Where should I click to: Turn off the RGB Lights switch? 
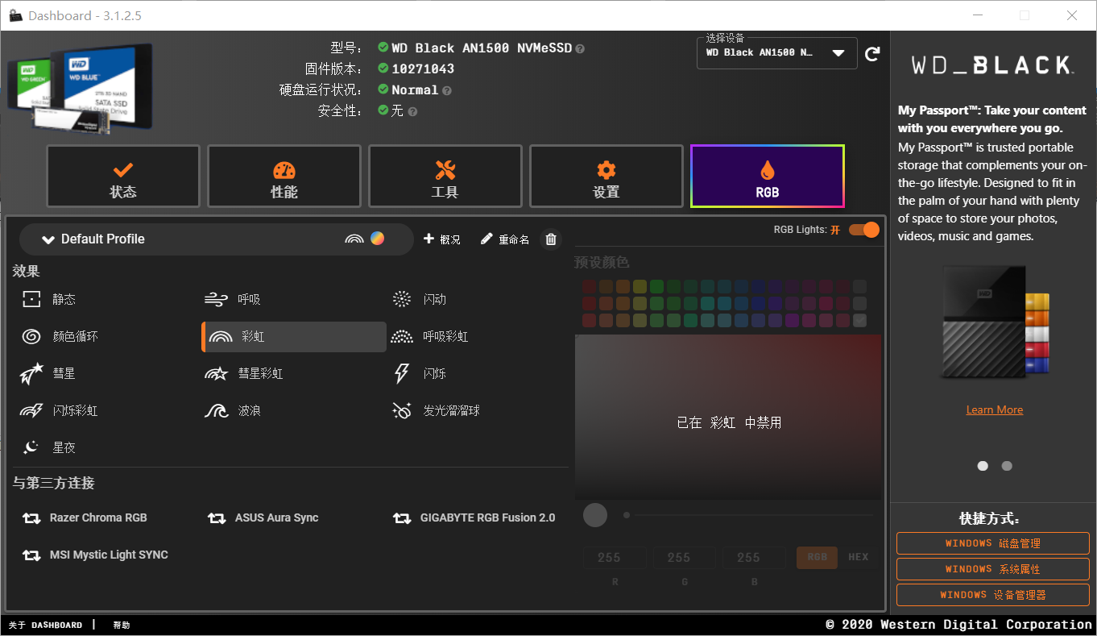point(863,230)
